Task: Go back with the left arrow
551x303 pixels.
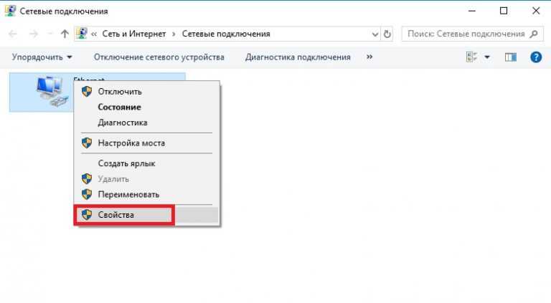Action: click(x=13, y=34)
